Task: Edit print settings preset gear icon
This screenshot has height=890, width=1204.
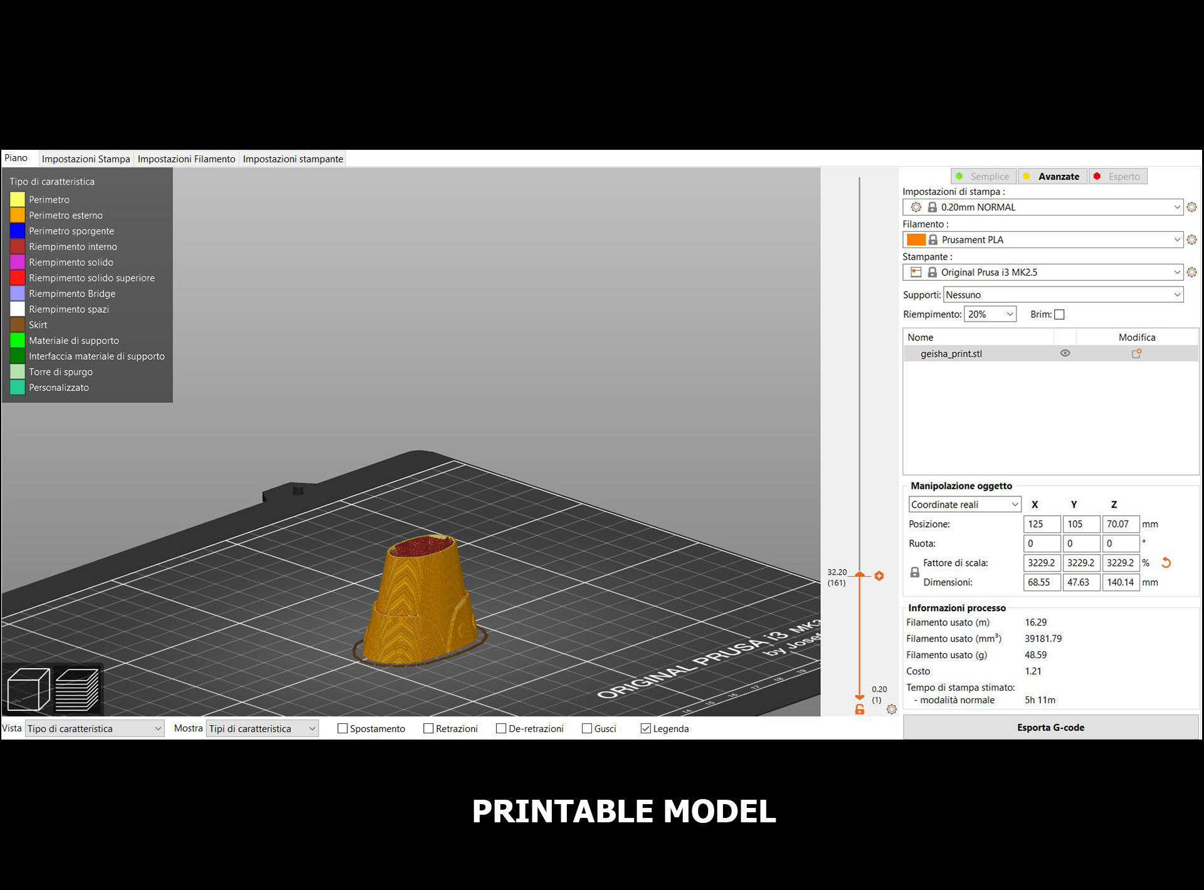Action: pyautogui.click(x=1192, y=207)
